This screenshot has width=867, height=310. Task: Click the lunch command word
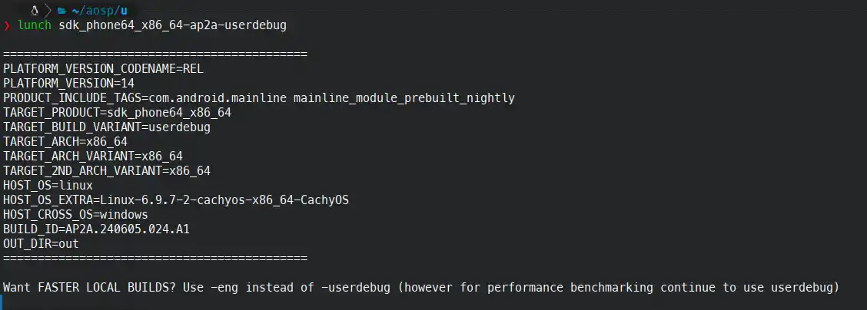[x=35, y=25]
